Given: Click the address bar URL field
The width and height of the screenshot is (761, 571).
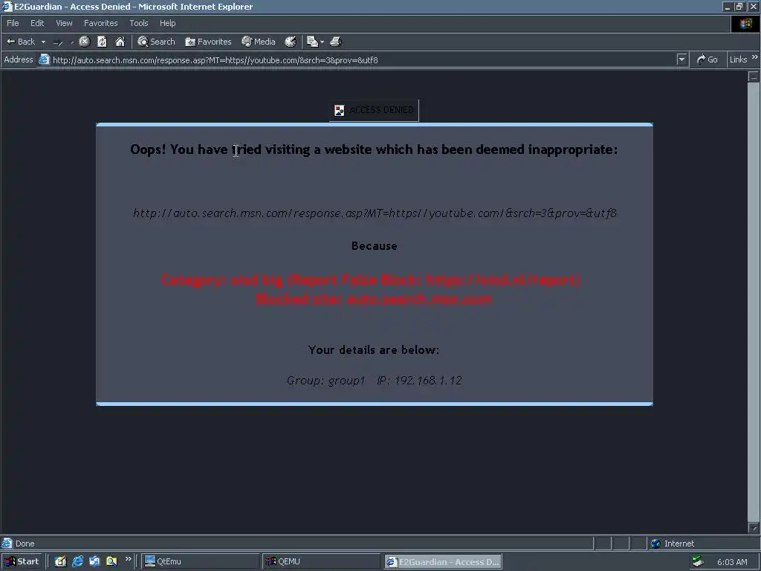Looking at the screenshot, I should (x=363, y=59).
